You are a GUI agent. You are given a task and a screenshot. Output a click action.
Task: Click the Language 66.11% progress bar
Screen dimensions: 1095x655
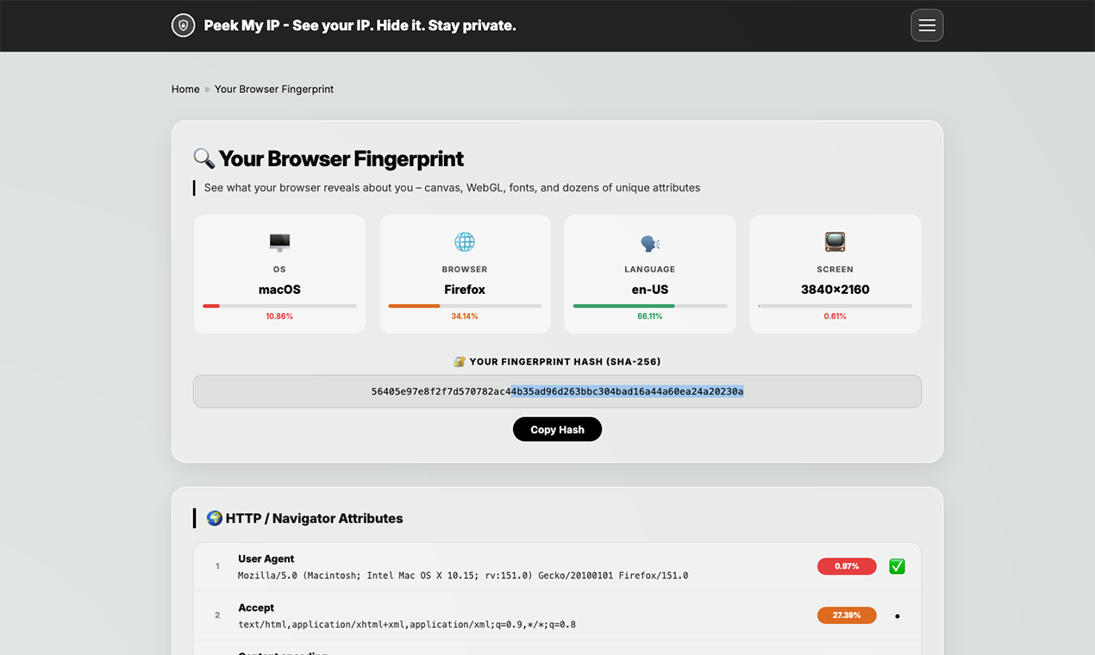(650, 306)
